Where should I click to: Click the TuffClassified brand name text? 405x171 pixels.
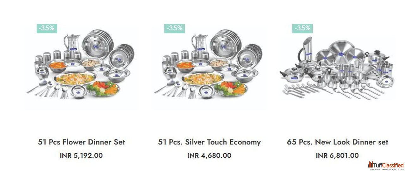(x=389, y=165)
